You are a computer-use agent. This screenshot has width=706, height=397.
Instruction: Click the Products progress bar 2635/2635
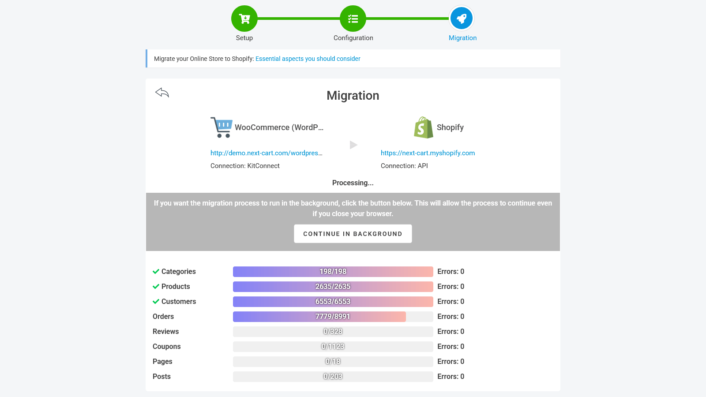[333, 287]
